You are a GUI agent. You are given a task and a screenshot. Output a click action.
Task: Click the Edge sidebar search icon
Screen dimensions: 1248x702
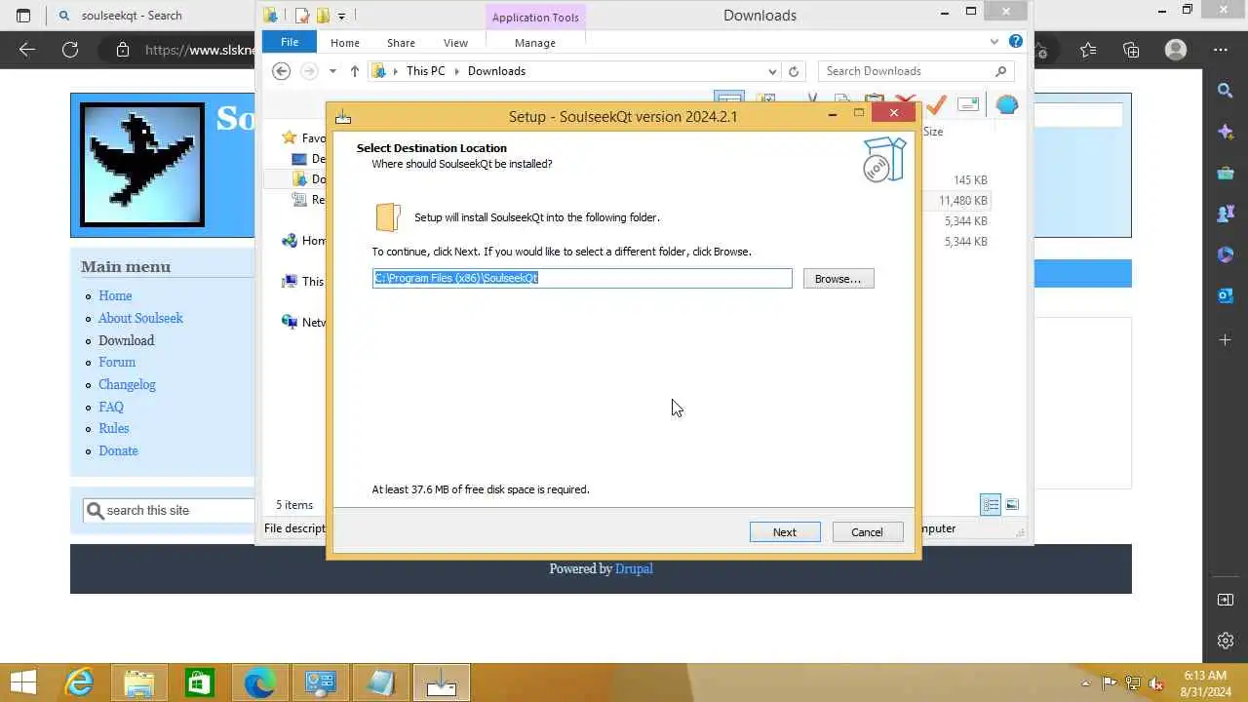tap(1226, 91)
